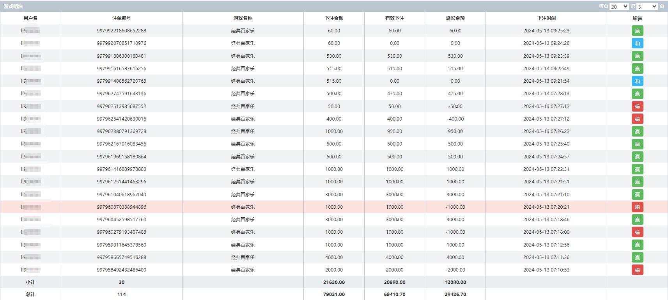Click subtotal valid bet 20980.00
The image size is (668, 300).
[x=395, y=282]
